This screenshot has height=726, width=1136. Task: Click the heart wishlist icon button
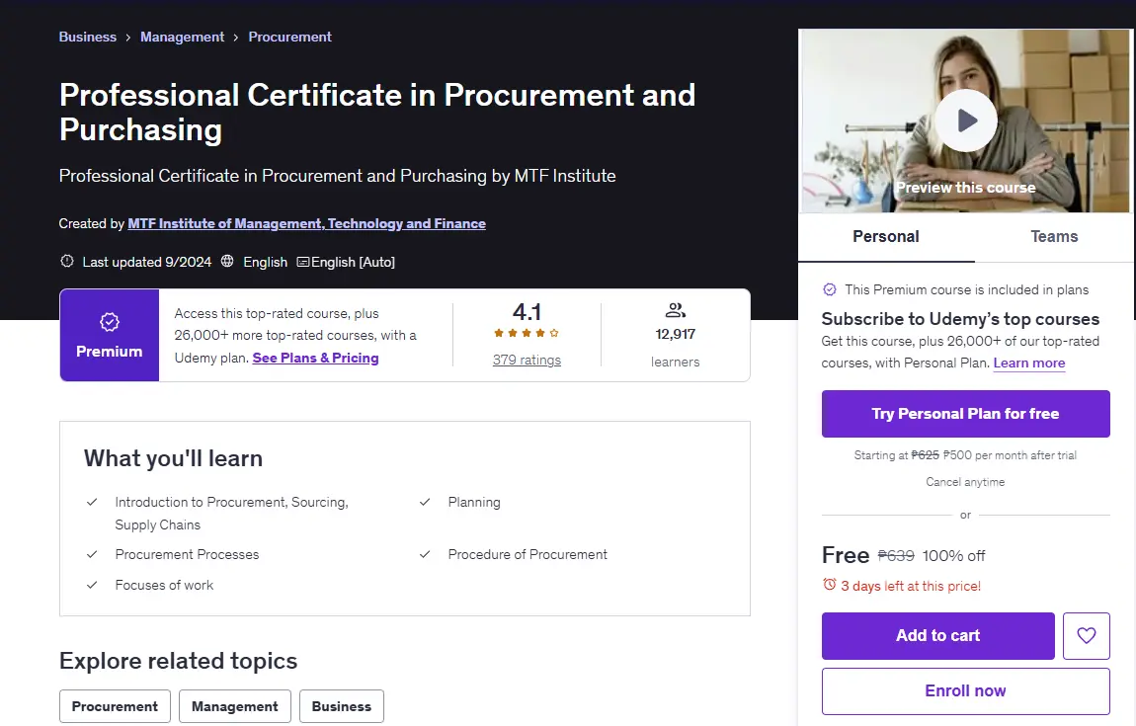click(x=1086, y=635)
